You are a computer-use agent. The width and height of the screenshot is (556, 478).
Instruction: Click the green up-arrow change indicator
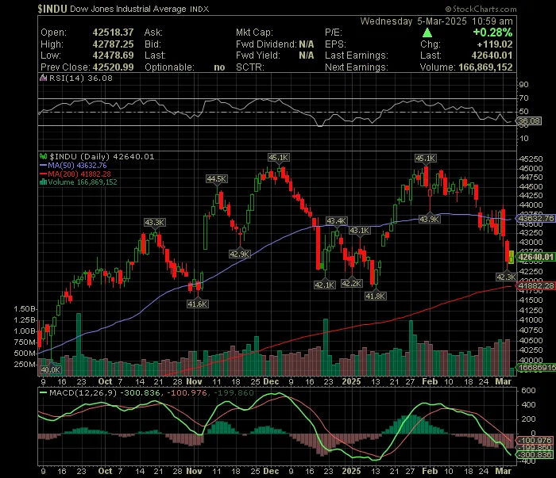[427, 33]
